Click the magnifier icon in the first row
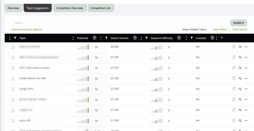 coord(240,47)
